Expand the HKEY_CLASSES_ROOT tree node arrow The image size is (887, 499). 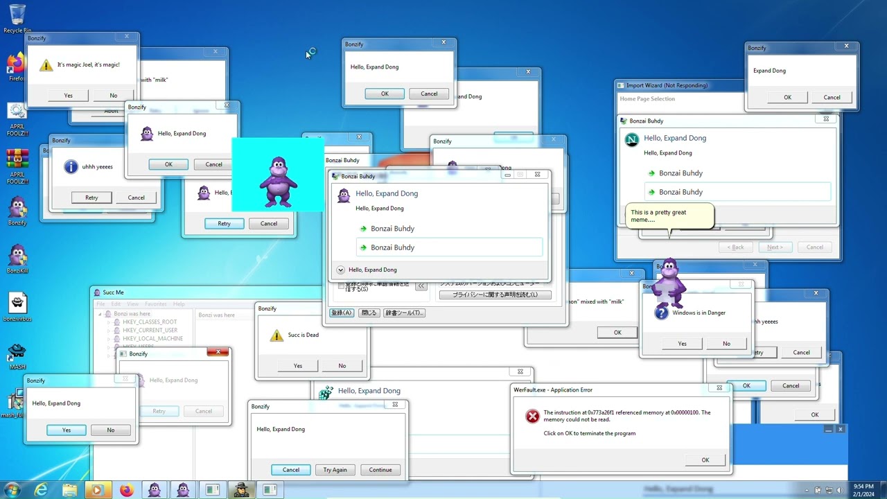pyautogui.click(x=108, y=322)
